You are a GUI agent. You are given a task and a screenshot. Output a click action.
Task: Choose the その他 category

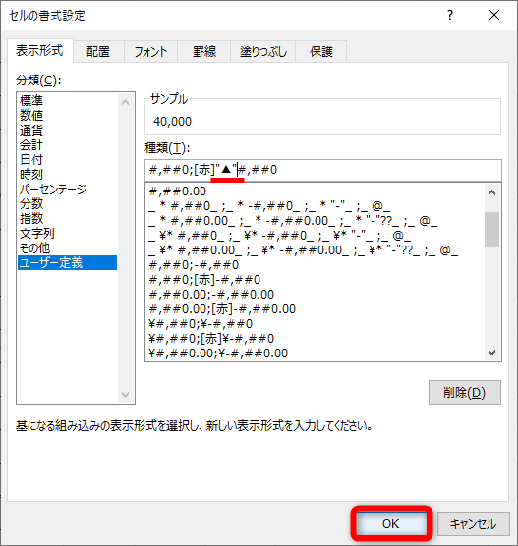(67, 247)
